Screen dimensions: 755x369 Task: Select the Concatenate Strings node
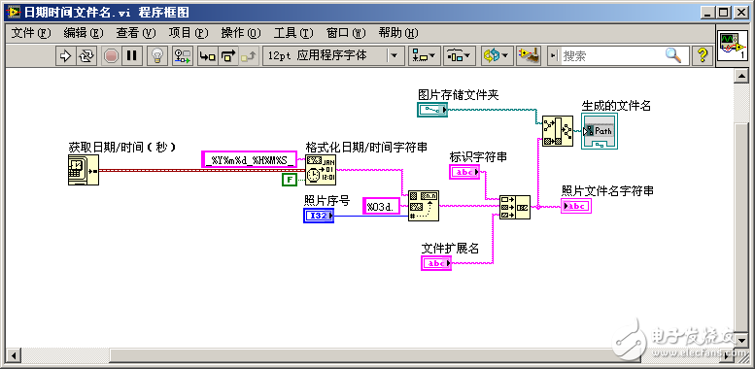click(x=515, y=208)
